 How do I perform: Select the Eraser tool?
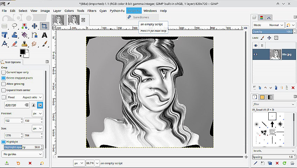(15, 44)
